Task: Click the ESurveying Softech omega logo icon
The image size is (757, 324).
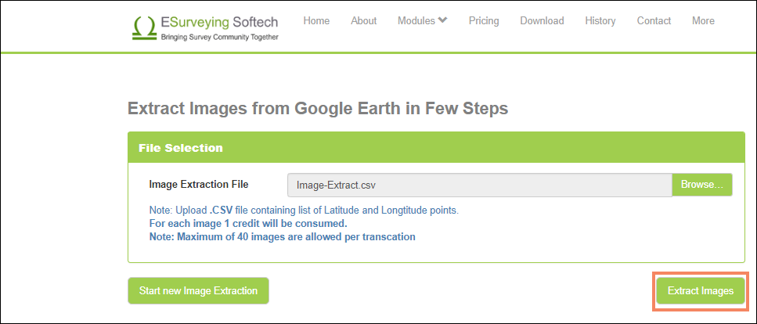Action: coord(144,27)
